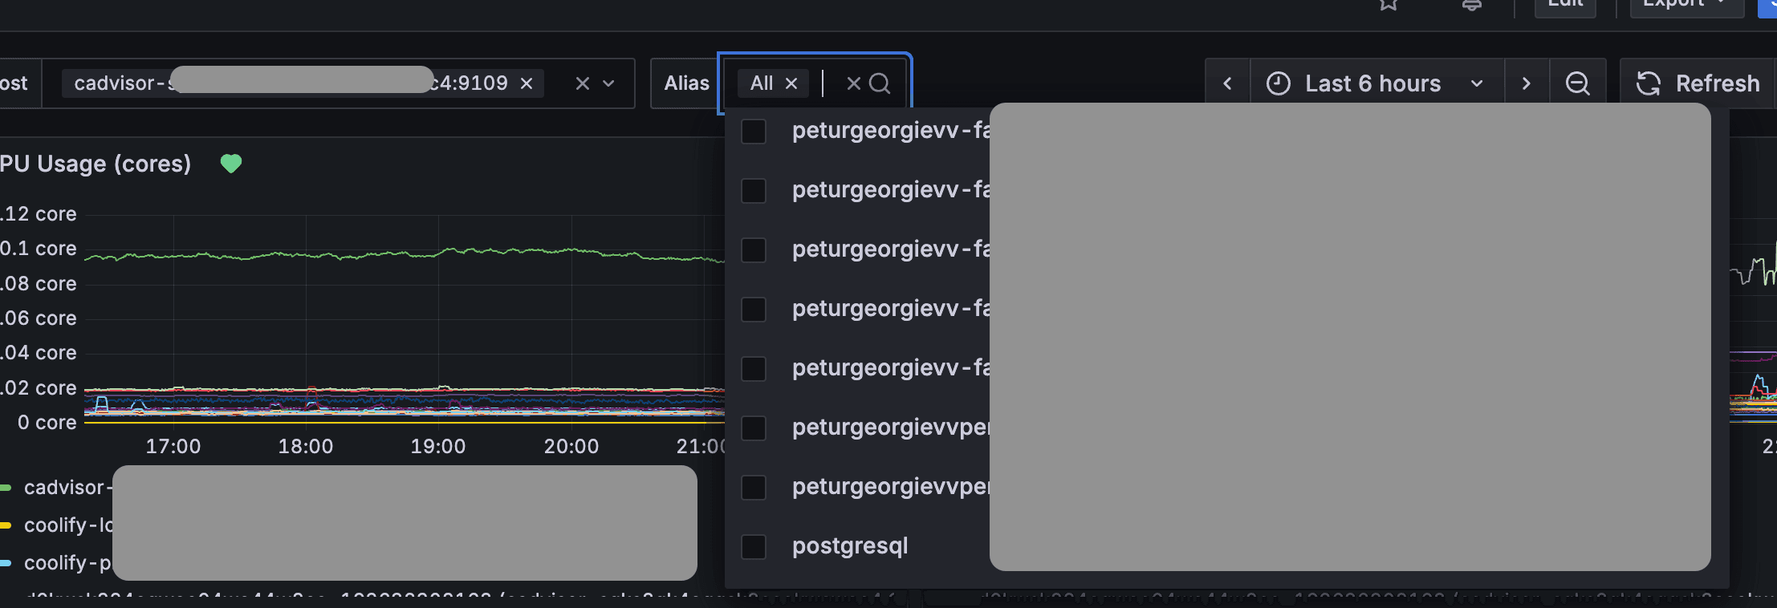The image size is (1777, 608).
Task: Toggle the coolify-lo legend series
Action: [68, 525]
